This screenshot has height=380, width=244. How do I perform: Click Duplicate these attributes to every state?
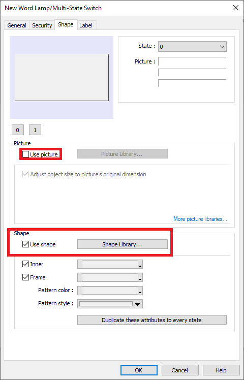click(x=152, y=320)
